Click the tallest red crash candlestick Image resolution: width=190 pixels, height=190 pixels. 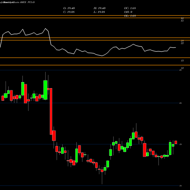point(51,111)
